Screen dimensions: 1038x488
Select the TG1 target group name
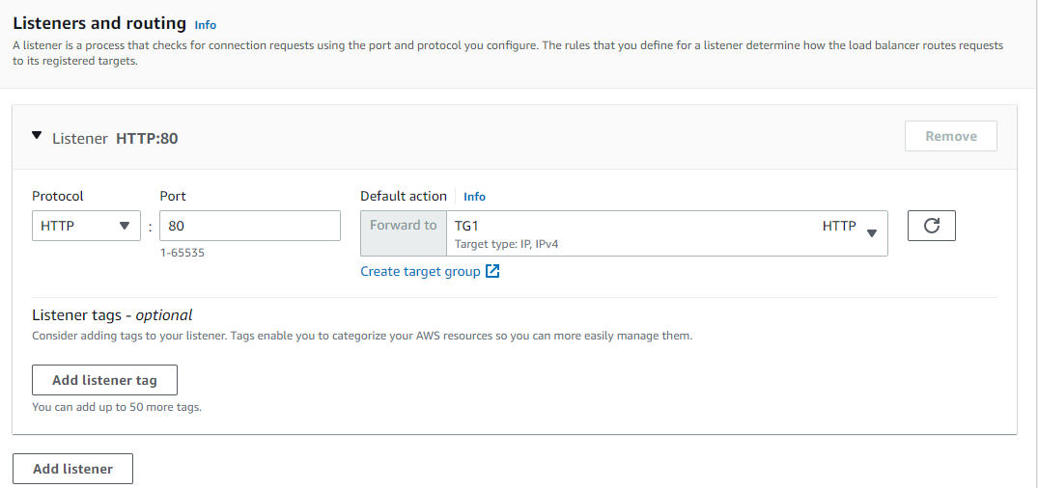[466, 226]
